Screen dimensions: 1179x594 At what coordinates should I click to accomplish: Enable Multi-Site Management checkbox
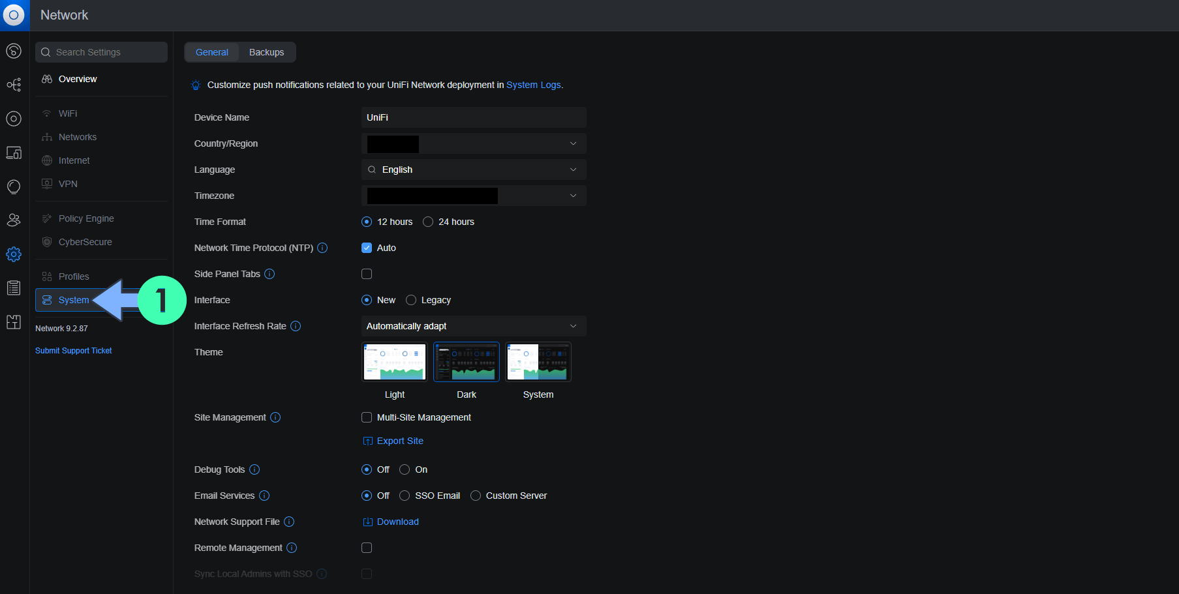pos(367,417)
